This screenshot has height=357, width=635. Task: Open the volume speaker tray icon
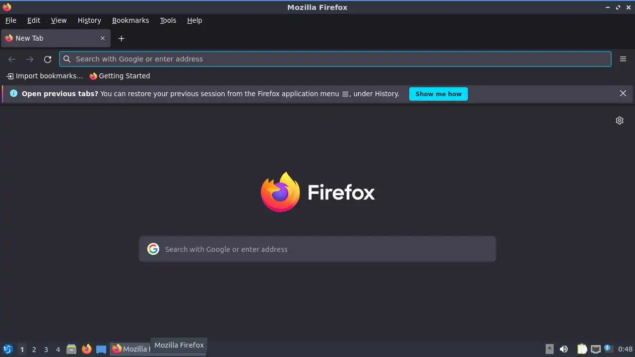(564, 349)
